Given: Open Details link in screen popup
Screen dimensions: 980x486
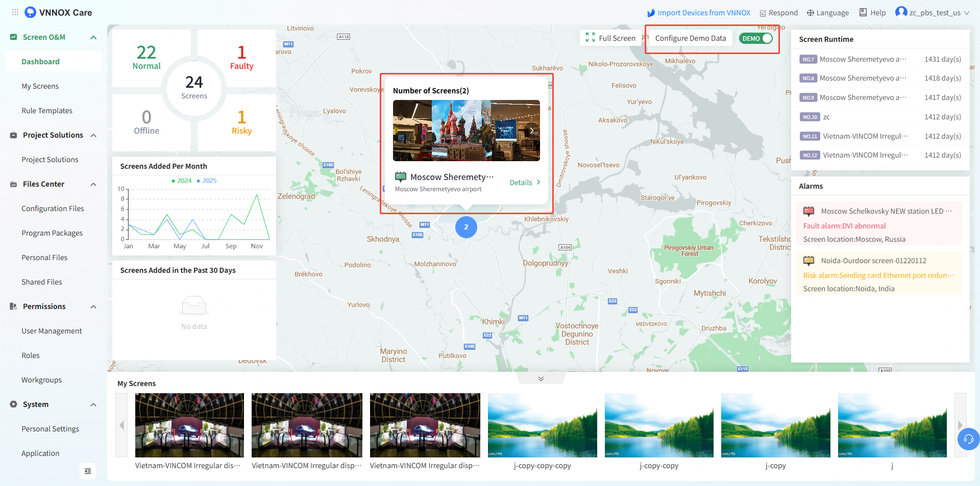Looking at the screenshot, I should (x=525, y=183).
